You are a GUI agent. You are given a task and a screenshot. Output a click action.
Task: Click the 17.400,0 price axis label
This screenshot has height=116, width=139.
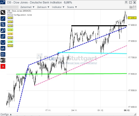(x=132, y=107)
